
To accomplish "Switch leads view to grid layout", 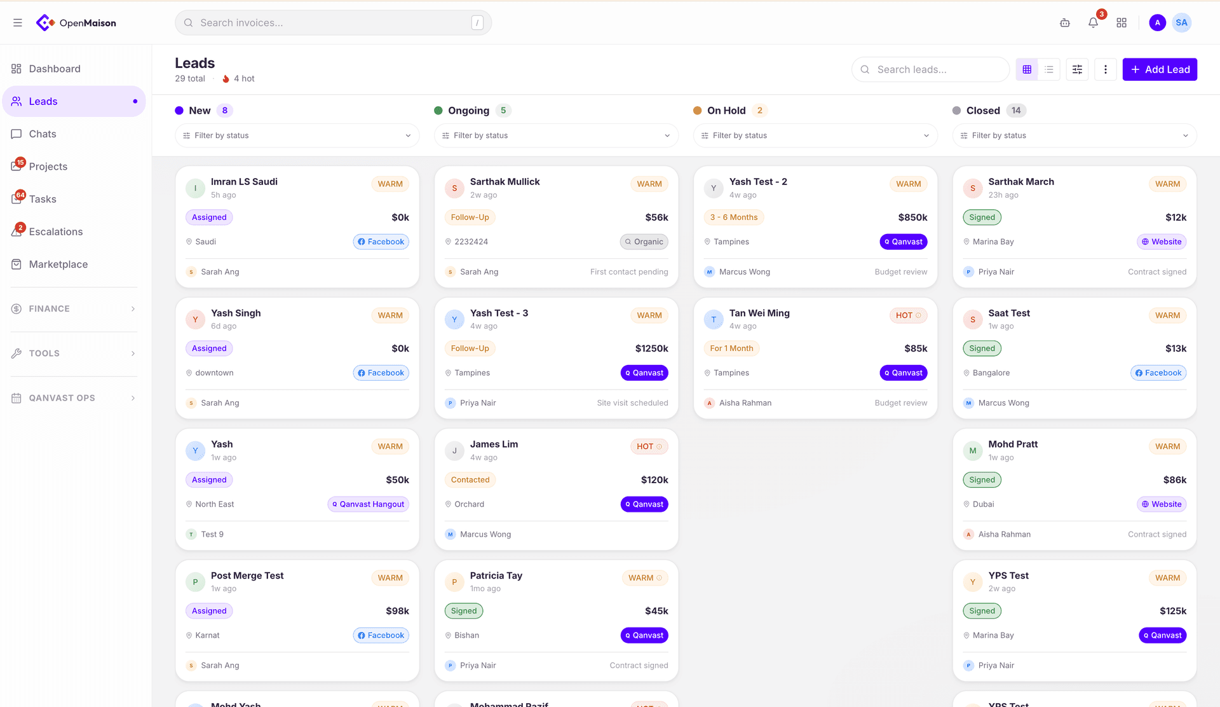I will pyautogui.click(x=1026, y=69).
